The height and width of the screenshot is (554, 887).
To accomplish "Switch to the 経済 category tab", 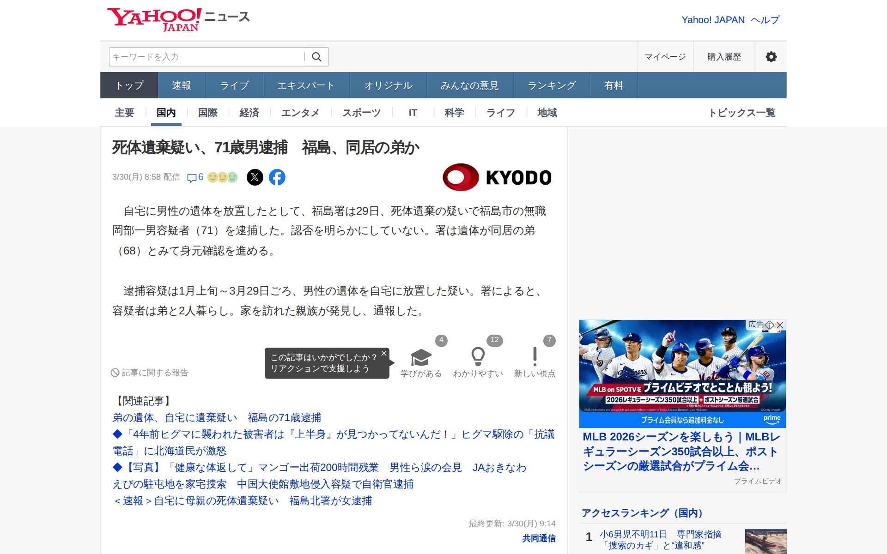I will 249,113.
